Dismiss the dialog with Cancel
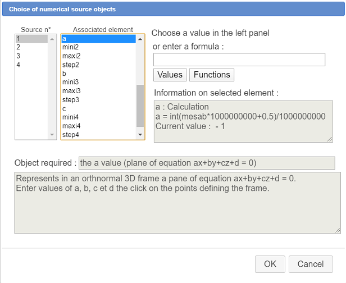The width and height of the screenshot is (346, 283). point(311,264)
